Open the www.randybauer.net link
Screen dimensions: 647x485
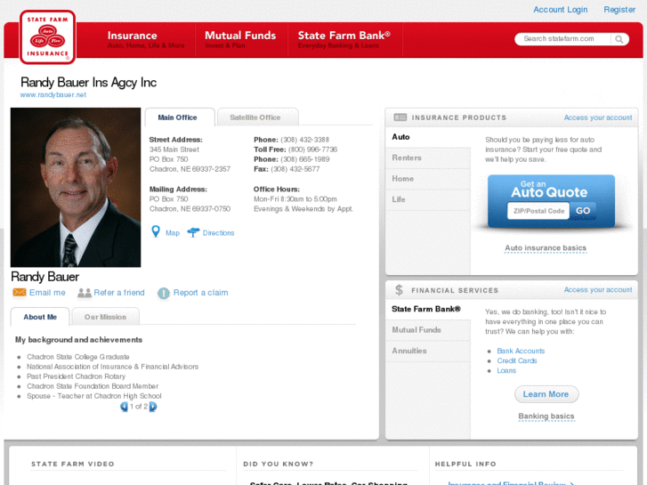click(x=53, y=95)
